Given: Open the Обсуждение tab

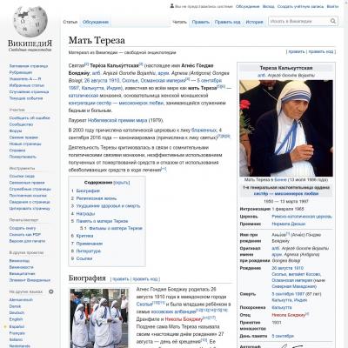Looking at the screenshot, I should tap(96, 22).
